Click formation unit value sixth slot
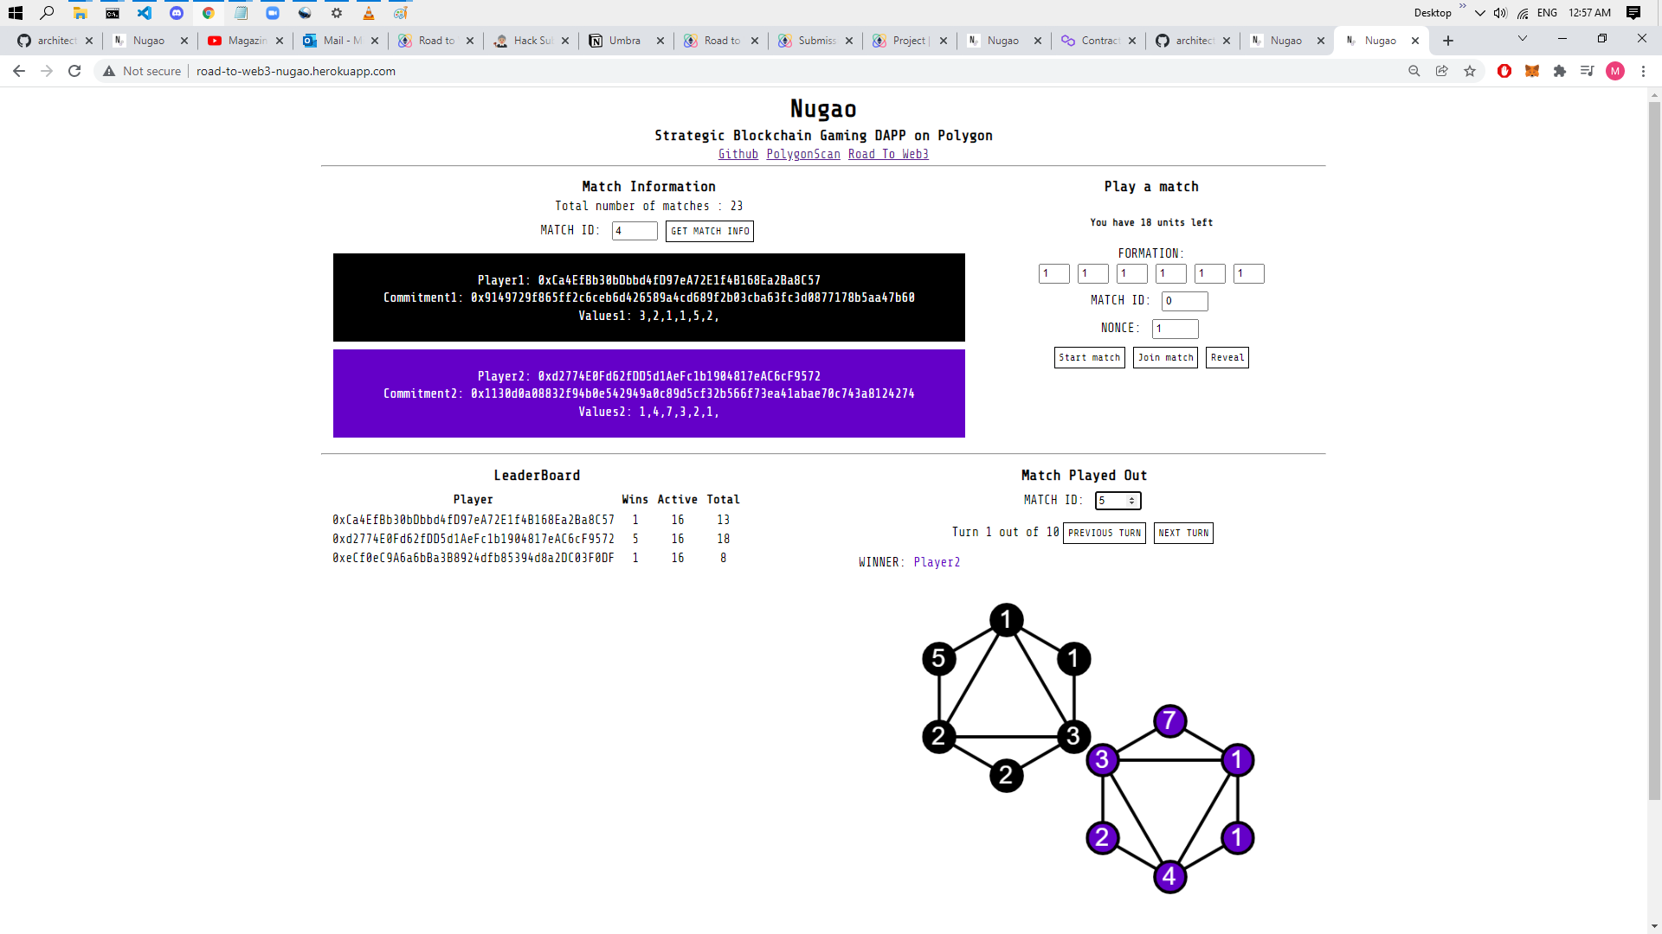 click(1249, 272)
